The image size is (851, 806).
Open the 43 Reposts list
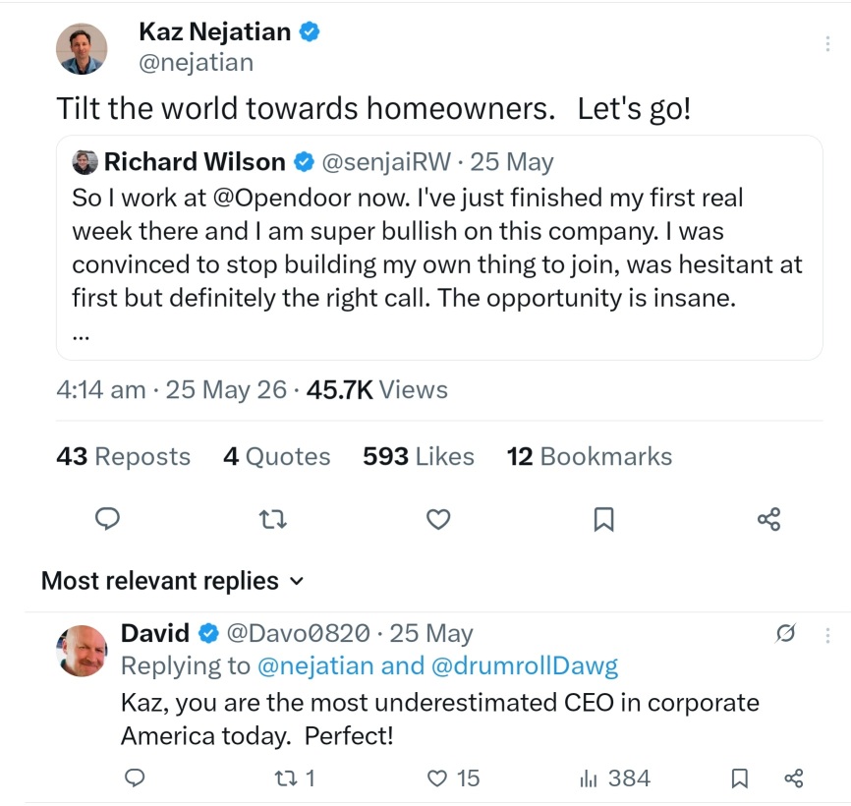(123, 456)
